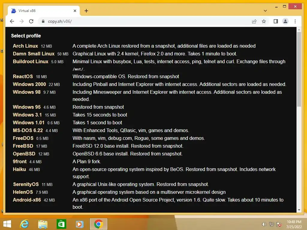This screenshot has width=307, height=230.
Task: Click the lock icon in address bar
Action: [43, 21]
